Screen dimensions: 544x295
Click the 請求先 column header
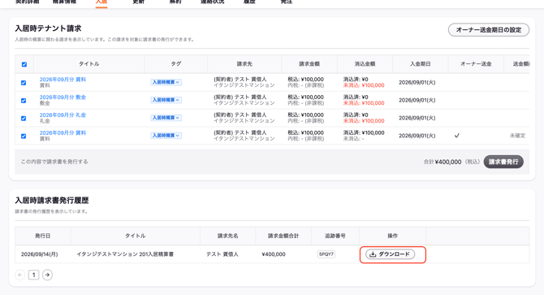tap(244, 64)
